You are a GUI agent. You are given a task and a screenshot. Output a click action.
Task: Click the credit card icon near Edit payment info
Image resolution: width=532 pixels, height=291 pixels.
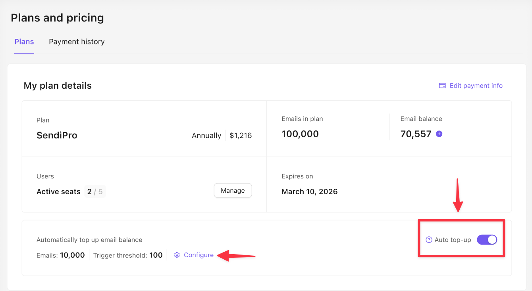pos(442,86)
